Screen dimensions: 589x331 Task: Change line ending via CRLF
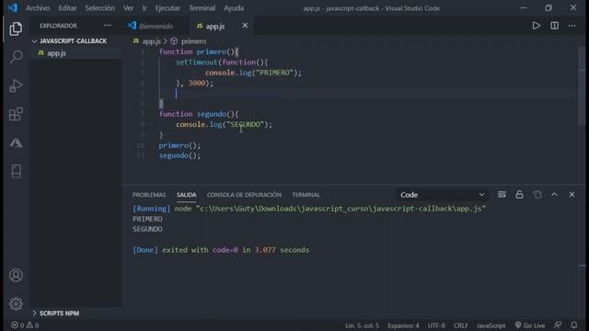(x=460, y=325)
